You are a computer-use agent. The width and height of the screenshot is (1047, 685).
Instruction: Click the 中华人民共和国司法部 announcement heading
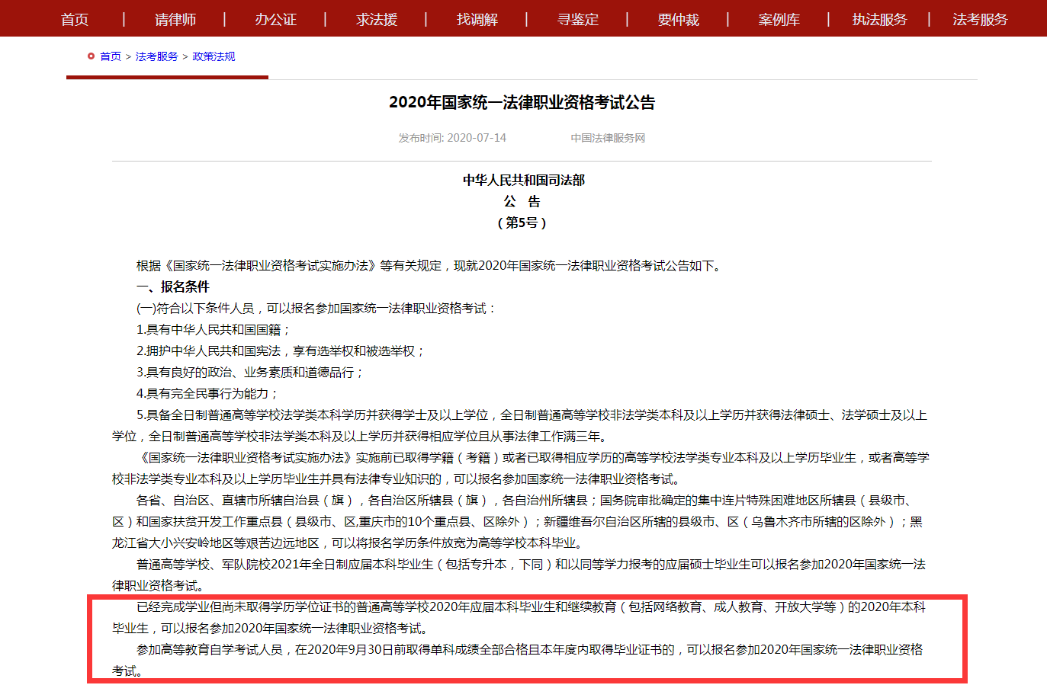coord(523,180)
